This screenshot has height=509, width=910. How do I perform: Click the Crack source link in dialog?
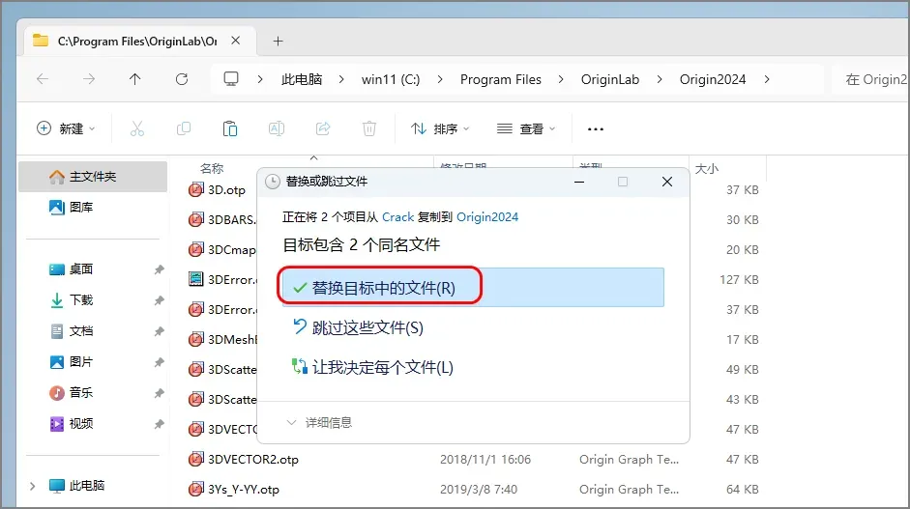[x=398, y=216]
